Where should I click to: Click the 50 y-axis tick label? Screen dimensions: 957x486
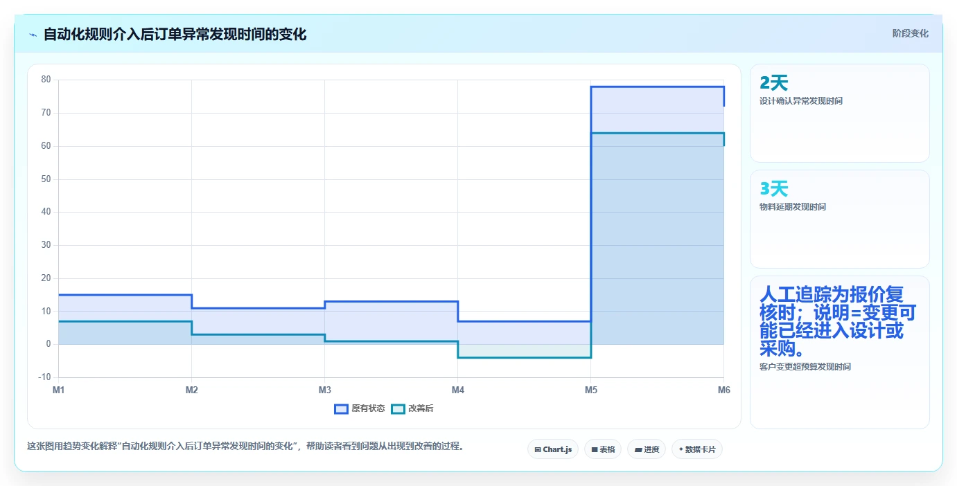[46, 179]
